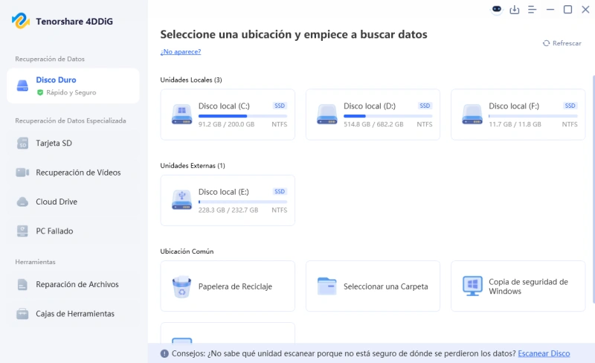Viewport: 595px width, 363px height.
Task: Select Disco local (D:) drive card
Action: tap(373, 115)
